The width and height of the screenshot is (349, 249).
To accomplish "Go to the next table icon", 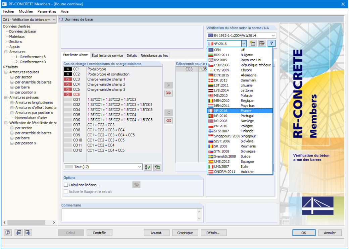I will [x=28, y=233].
